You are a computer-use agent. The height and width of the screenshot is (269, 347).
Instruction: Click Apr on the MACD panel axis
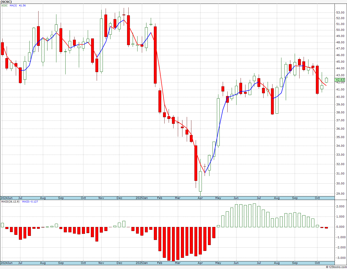coord(200,263)
